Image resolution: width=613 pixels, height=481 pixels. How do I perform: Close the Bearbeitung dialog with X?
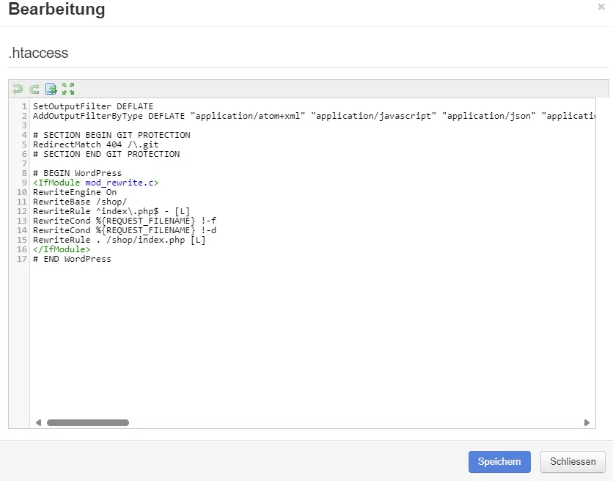601,7
